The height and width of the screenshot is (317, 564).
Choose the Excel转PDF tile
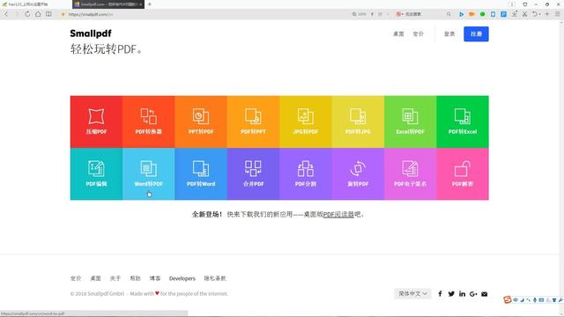click(x=410, y=122)
